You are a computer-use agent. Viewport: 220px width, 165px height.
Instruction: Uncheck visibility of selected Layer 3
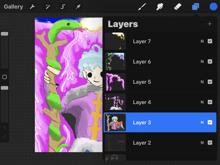210,122
